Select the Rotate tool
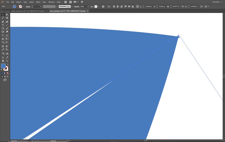Screen dimensions: 225x142 (x=3, y=36)
